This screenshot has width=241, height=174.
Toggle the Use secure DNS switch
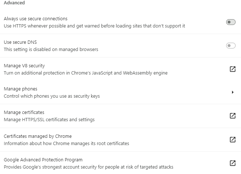(231, 46)
